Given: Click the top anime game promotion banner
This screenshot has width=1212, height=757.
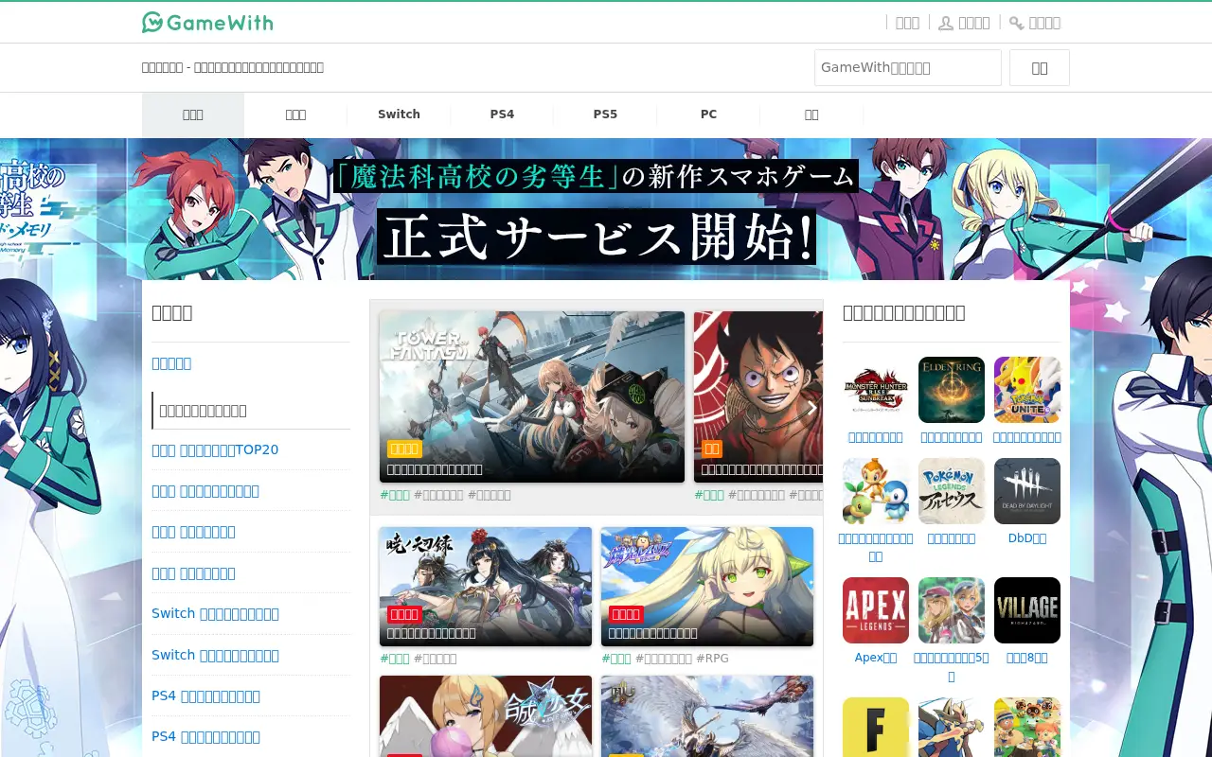Looking at the screenshot, I should point(606,209).
